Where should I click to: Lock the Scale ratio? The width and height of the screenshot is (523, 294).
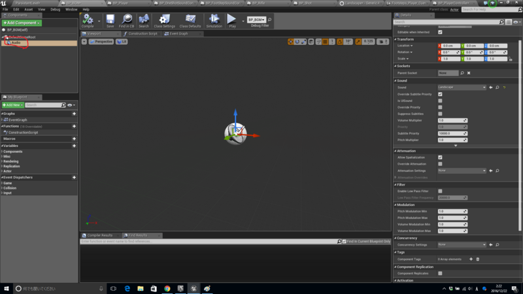tap(511, 59)
